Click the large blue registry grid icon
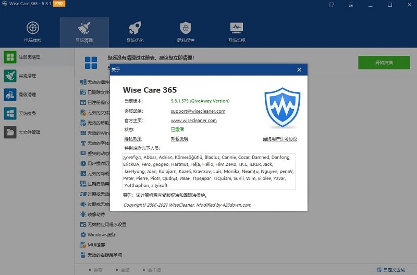The height and width of the screenshot is (275, 417). [x=91, y=63]
